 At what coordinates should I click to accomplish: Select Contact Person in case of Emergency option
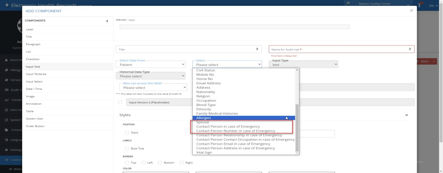point(228,126)
